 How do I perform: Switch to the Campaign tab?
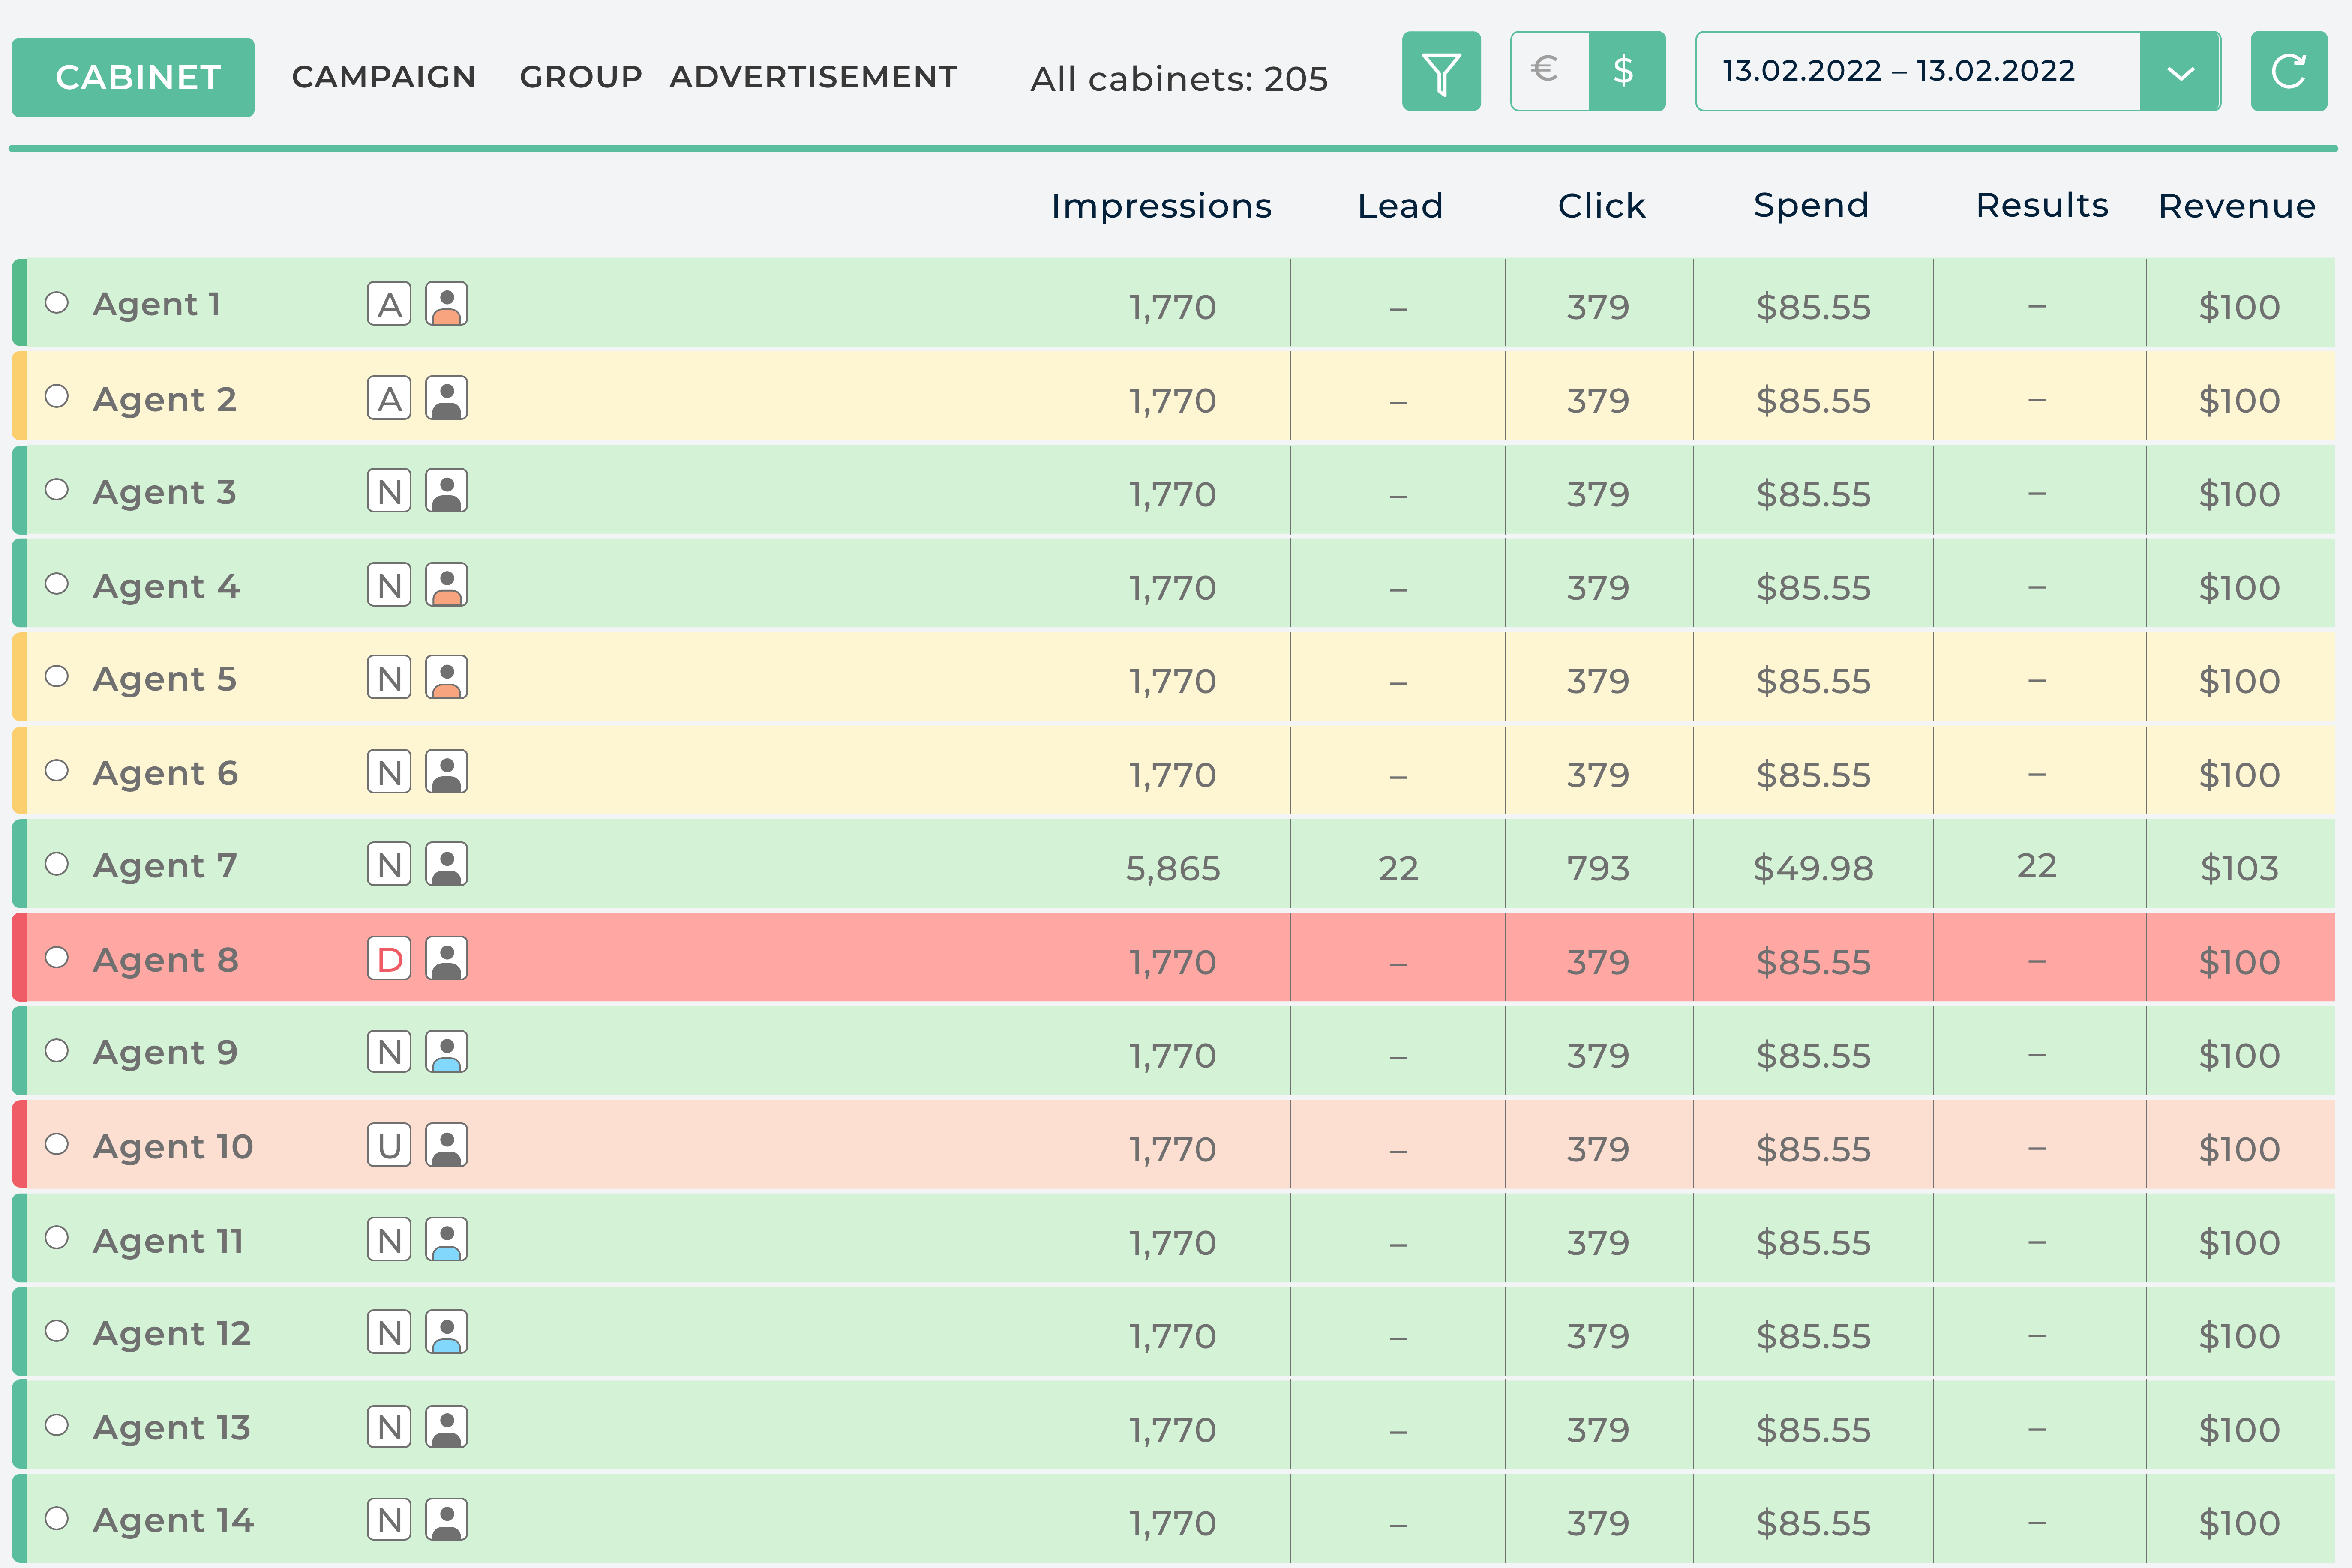[383, 77]
